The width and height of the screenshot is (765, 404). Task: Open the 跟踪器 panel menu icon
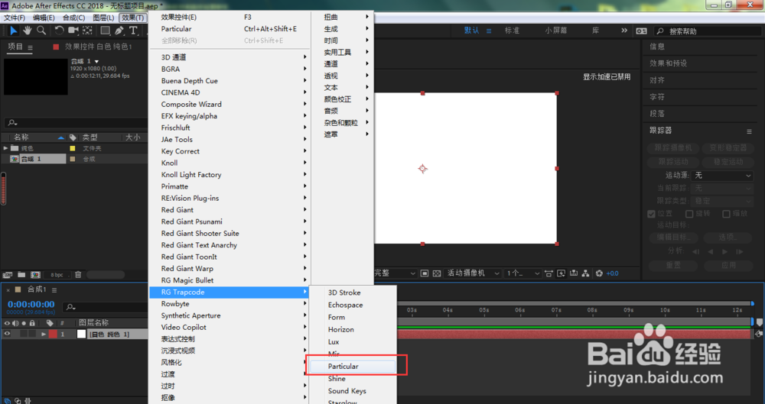point(749,131)
